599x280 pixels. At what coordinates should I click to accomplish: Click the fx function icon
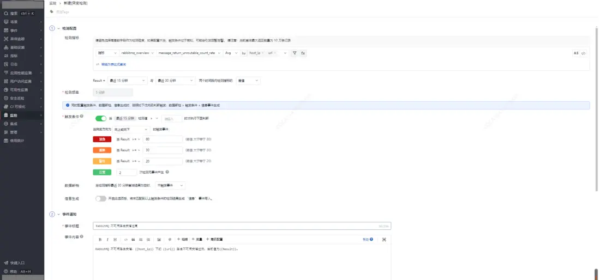[303, 53]
